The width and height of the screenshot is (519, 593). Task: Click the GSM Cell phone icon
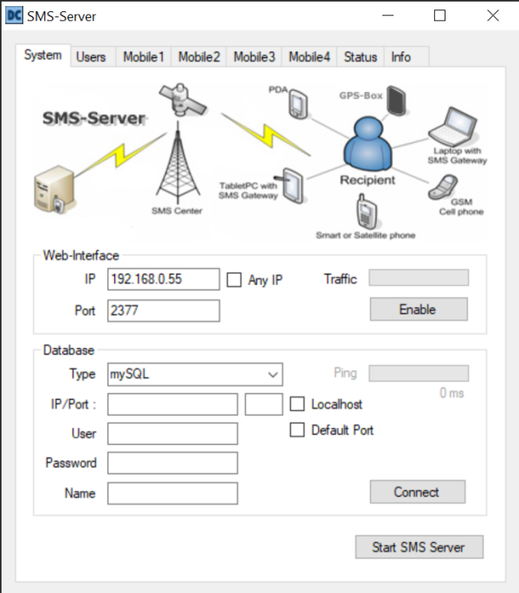[x=443, y=187]
